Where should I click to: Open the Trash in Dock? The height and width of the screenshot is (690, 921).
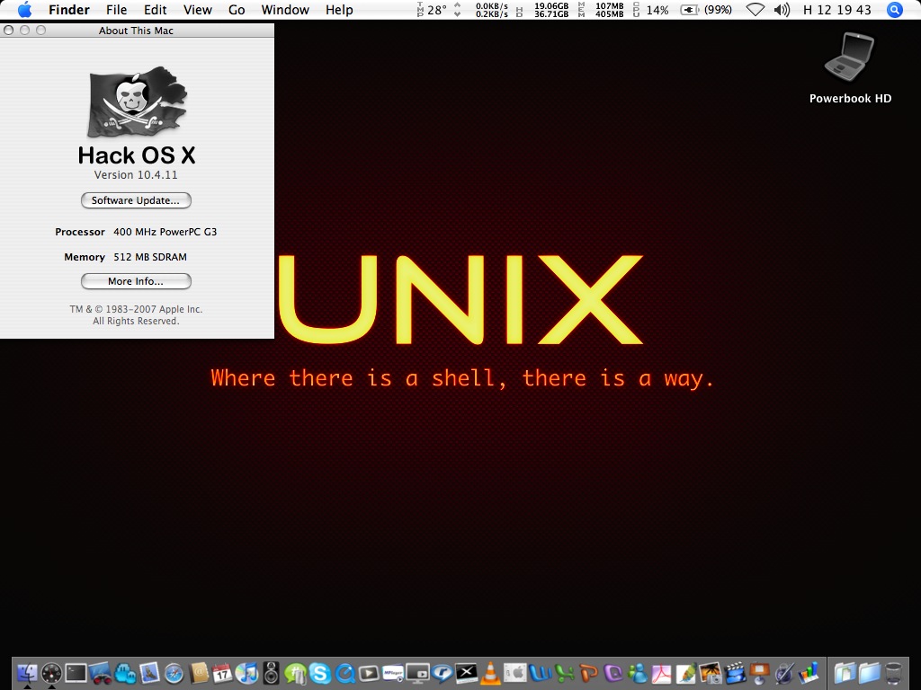point(893,673)
